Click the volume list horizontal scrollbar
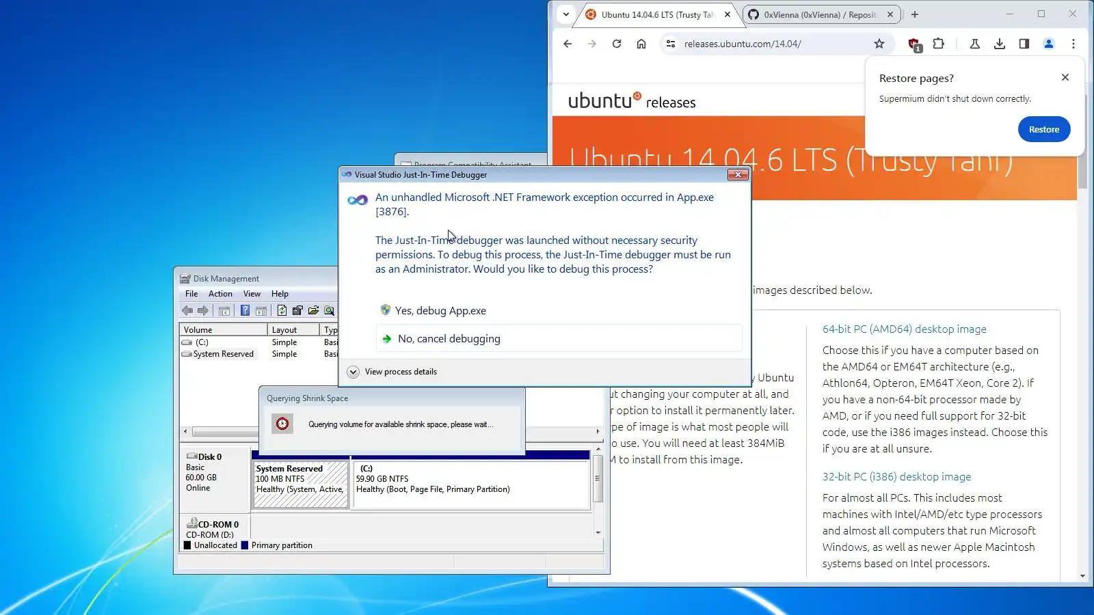The image size is (1094, 615). 224,432
